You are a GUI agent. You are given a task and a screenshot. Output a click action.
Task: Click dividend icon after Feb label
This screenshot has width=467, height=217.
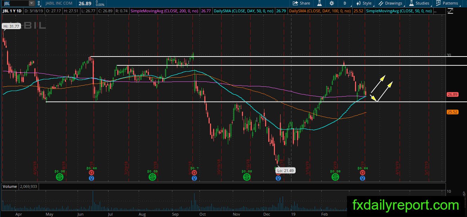pos(335,177)
